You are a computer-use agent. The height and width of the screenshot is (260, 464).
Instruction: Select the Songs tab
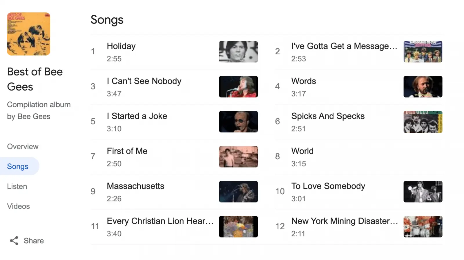18,167
